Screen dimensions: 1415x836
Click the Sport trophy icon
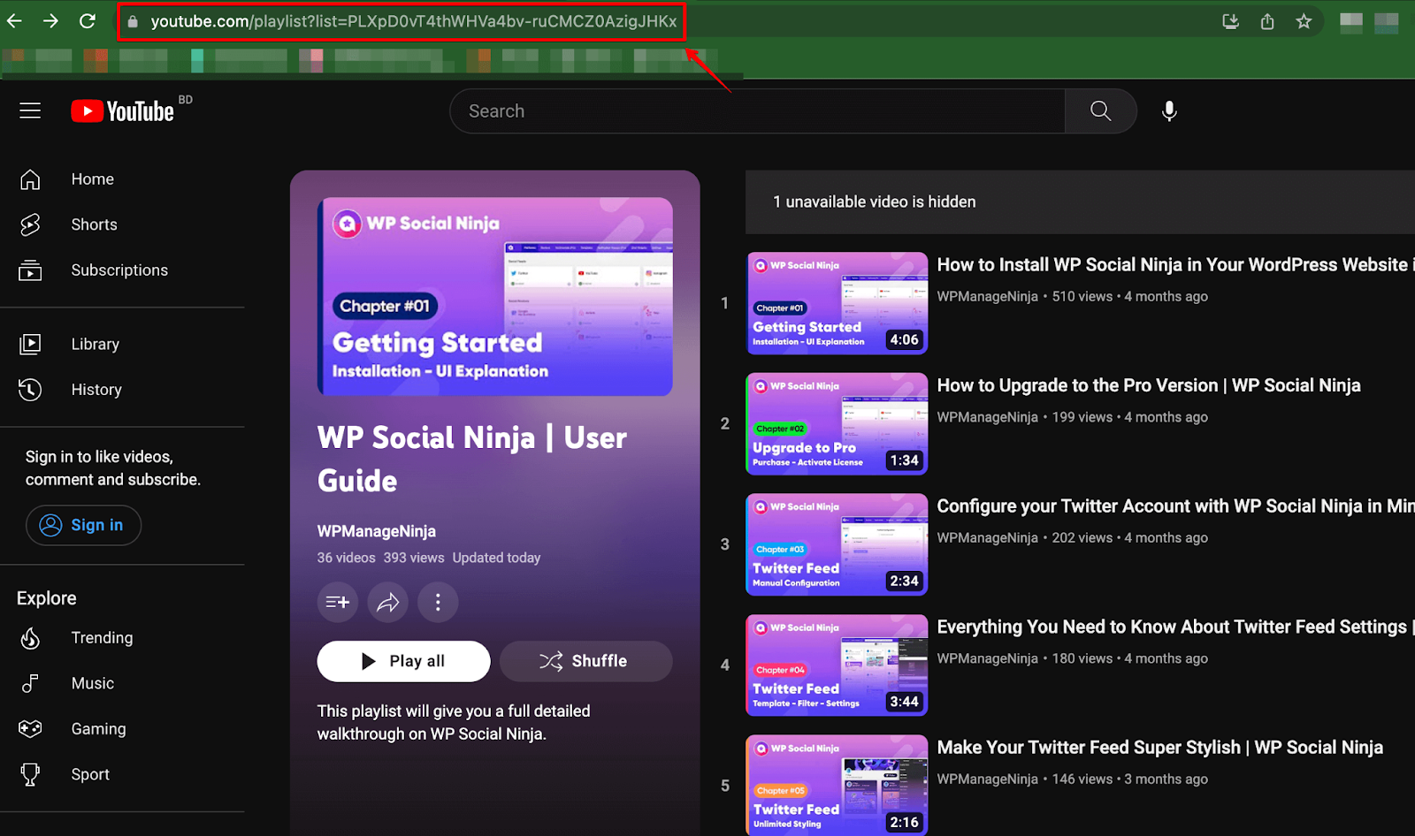(x=30, y=774)
